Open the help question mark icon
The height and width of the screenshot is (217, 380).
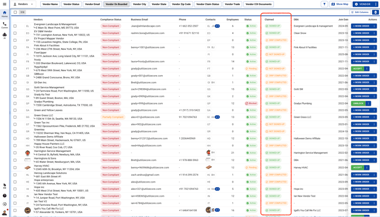tap(5, 196)
